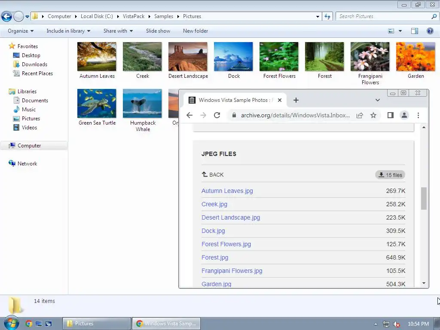Click VistaPack breadcrumb segment
This screenshot has height=330, width=440.
point(134,16)
